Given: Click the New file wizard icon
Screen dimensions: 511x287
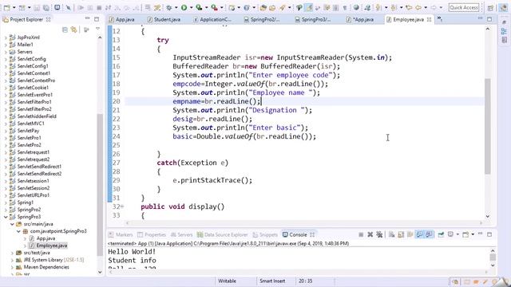Looking at the screenshot, I should (6, 7).
